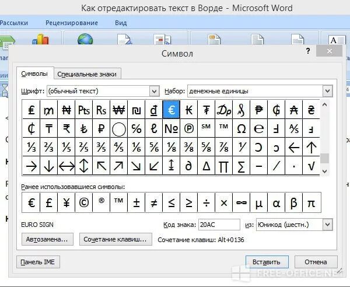Viewport: 350px width, 287px height.
Task: Click the Отмена button
Action: (x=316, y=262)
